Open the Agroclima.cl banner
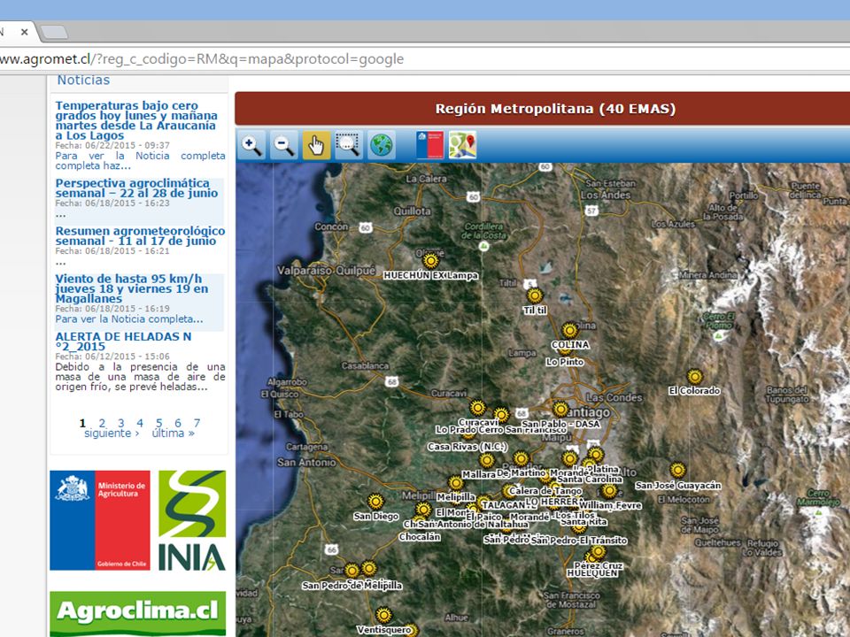Screen dimensions: 850x637 138,614
